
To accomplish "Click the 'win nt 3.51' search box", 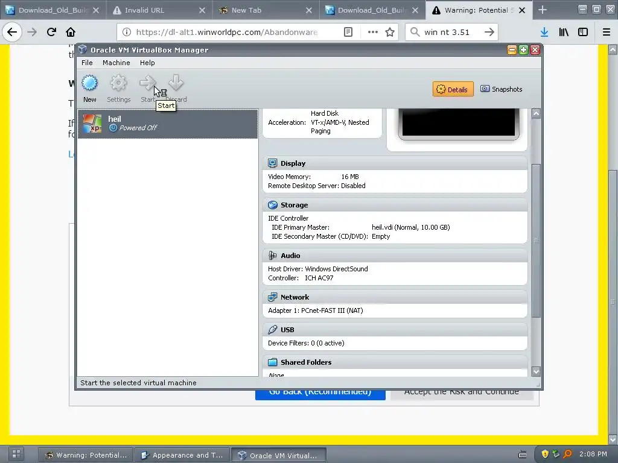I will (451, 32).
